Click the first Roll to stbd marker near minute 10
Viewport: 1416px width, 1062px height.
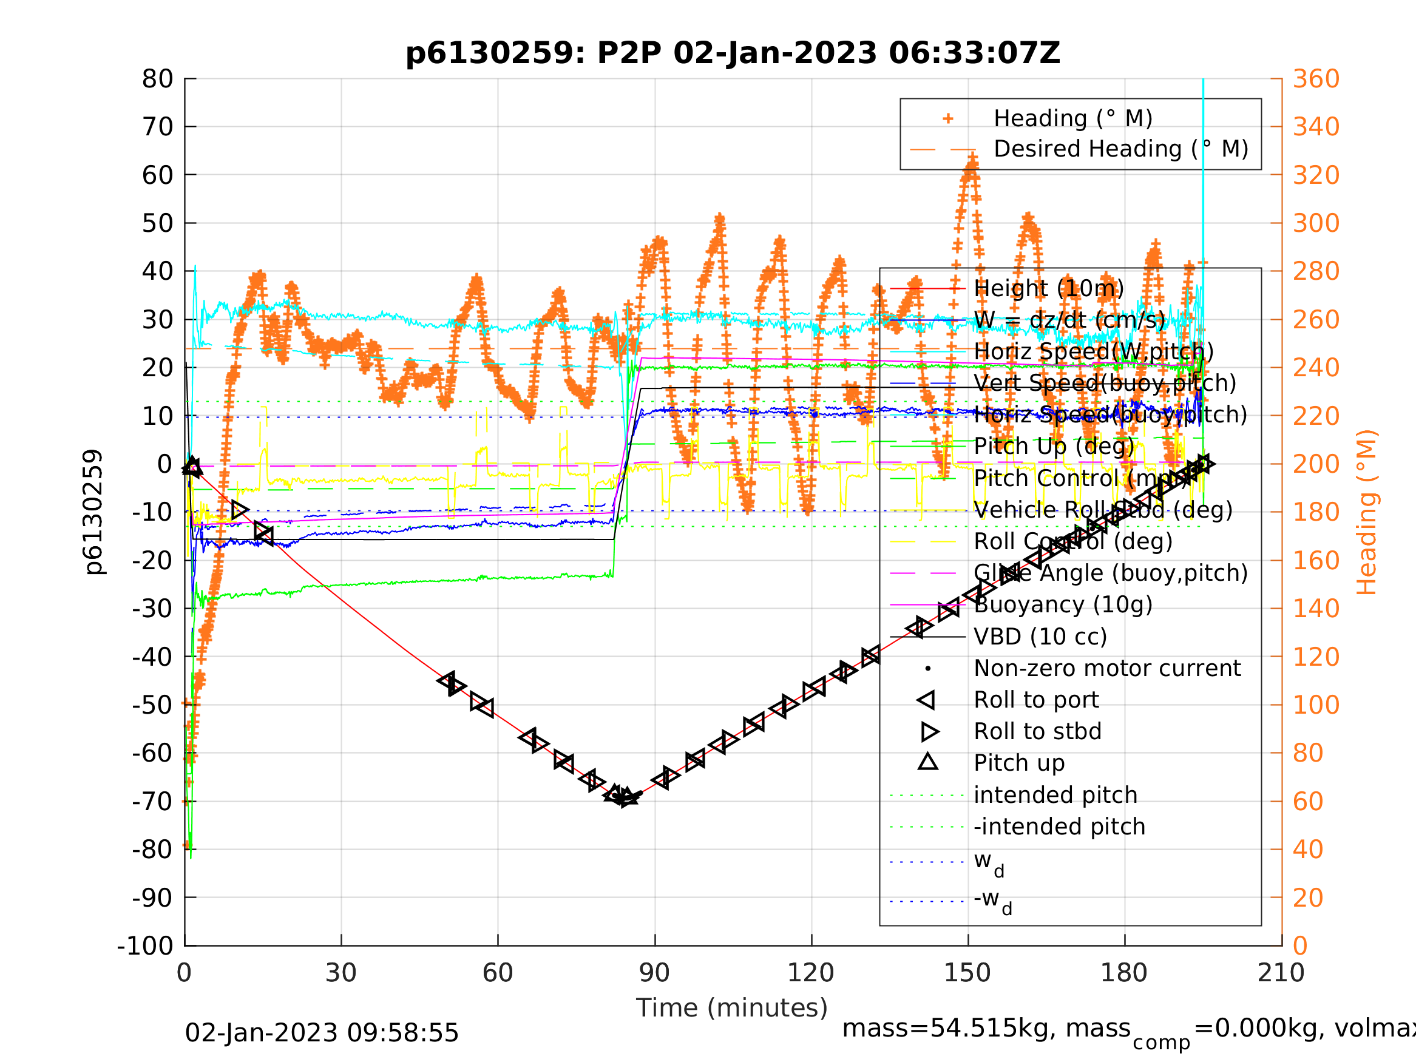click(x=240, y=510)
